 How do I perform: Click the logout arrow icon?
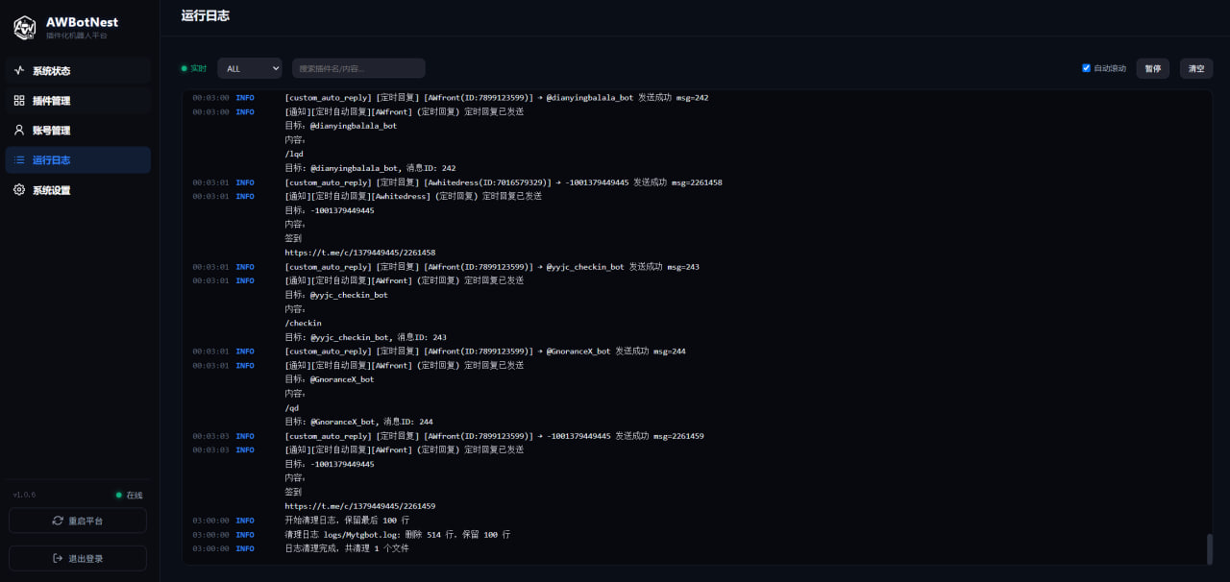click(58, 558)
